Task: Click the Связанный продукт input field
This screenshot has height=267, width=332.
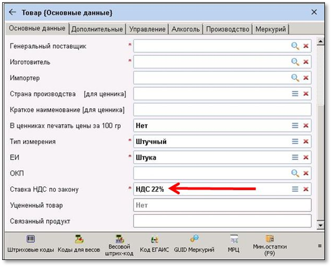Action: [222, 221]
